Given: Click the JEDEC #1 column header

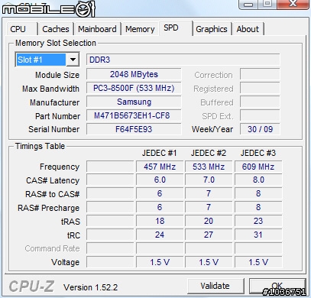Looking at the screenshot, I should [160, 153].
